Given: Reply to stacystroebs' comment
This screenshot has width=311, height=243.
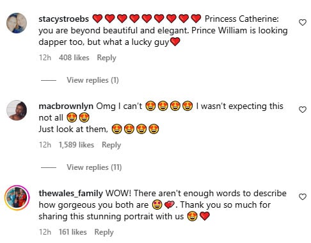Looking at the screenshot, I should [106, 58].
